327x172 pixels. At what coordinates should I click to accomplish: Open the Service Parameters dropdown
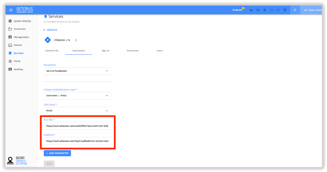pos(77,71)
